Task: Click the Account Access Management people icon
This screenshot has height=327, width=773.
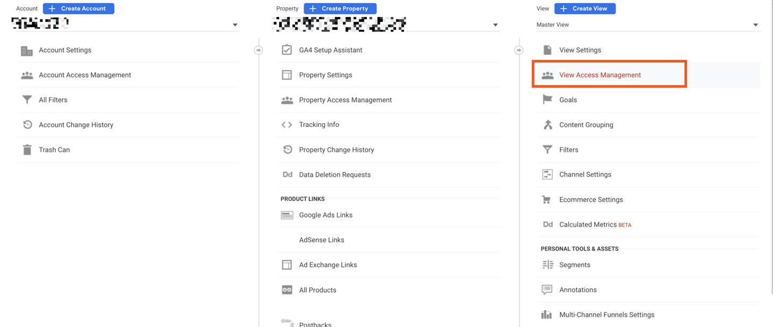Action: pyautogui.click(x=27, y=75)
